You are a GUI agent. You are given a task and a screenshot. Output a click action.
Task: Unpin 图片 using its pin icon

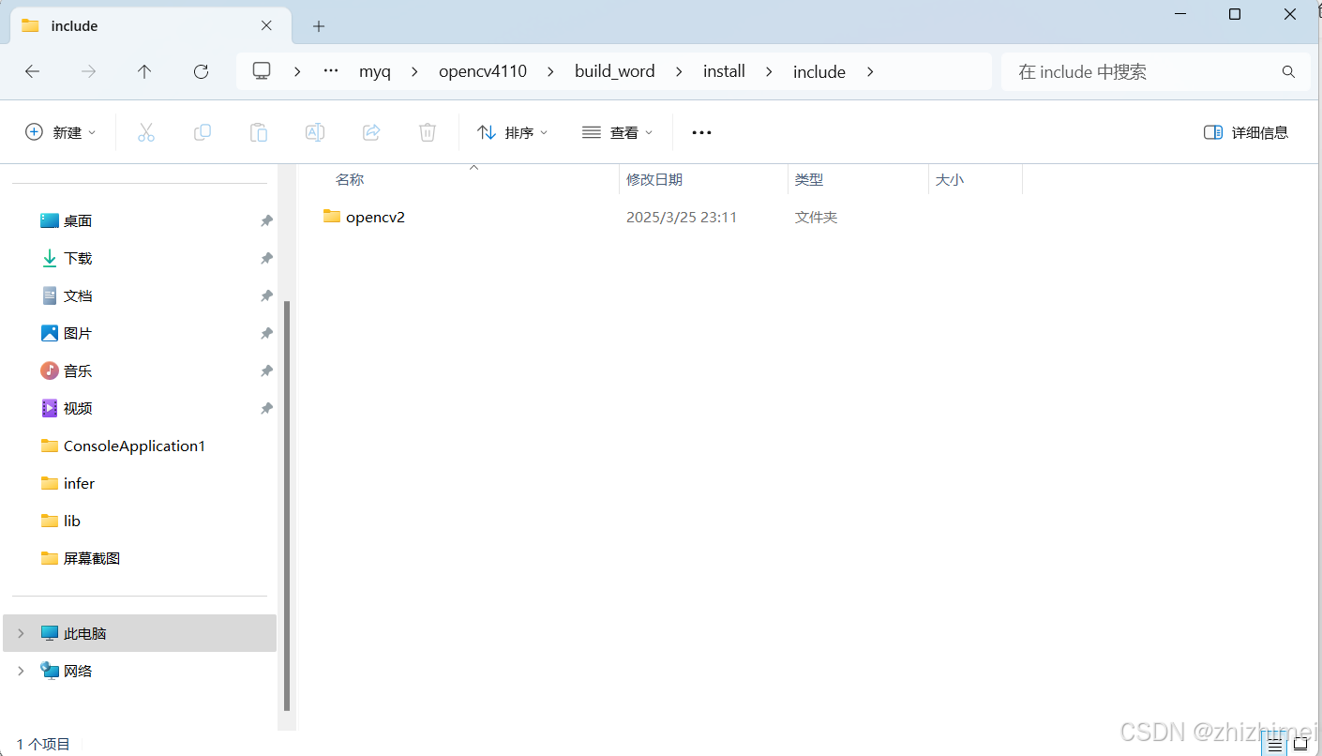point(266,333)
